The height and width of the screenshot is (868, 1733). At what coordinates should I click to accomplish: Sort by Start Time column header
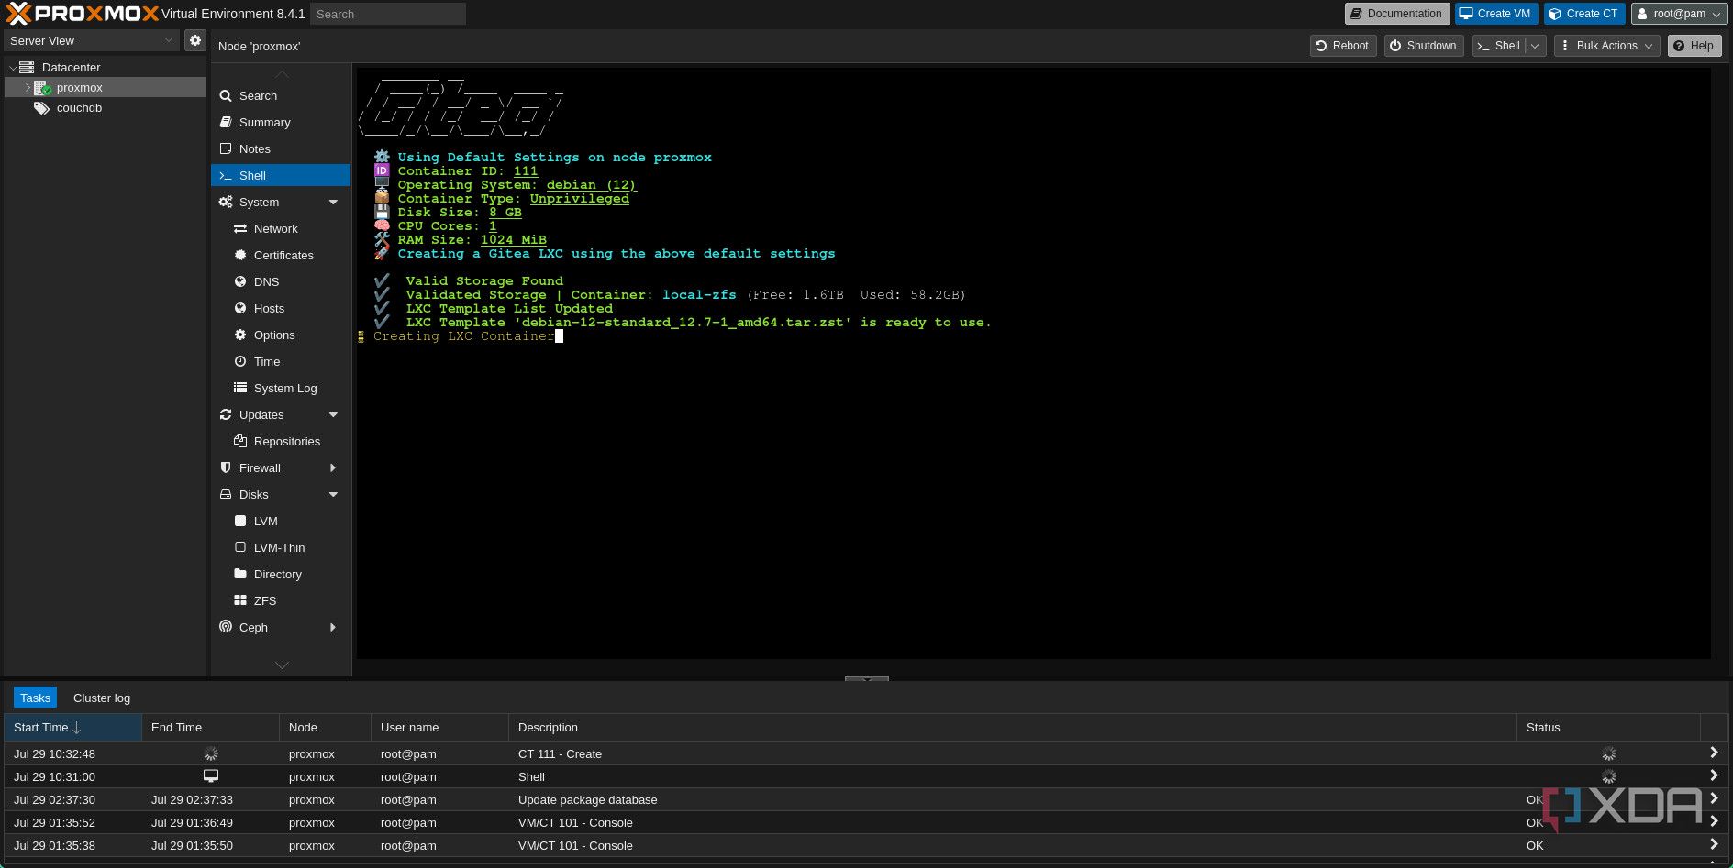tap(72, 728)
